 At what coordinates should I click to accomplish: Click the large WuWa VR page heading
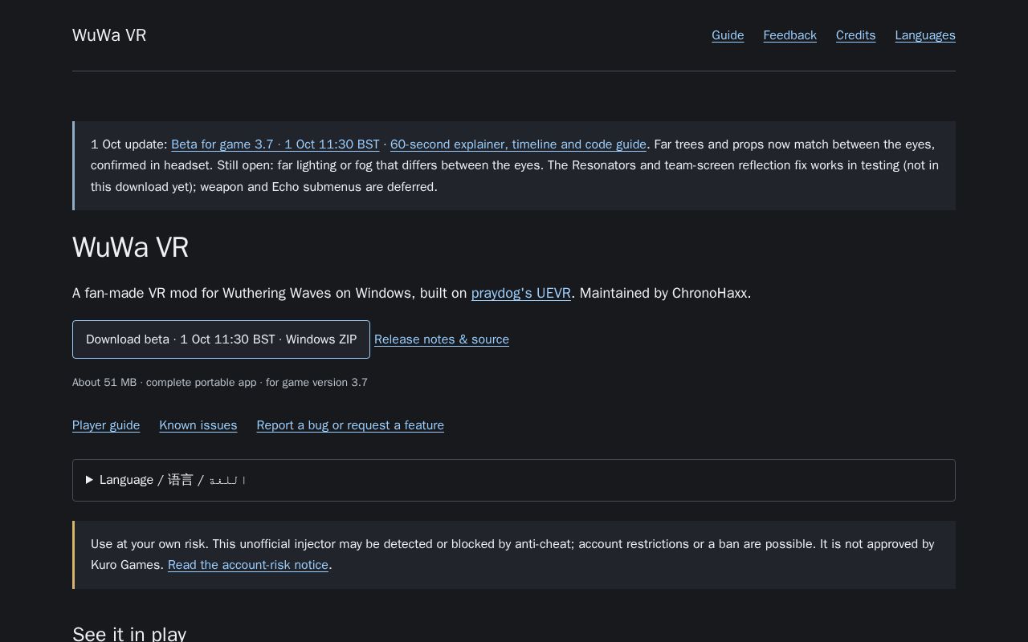(130, 247)
